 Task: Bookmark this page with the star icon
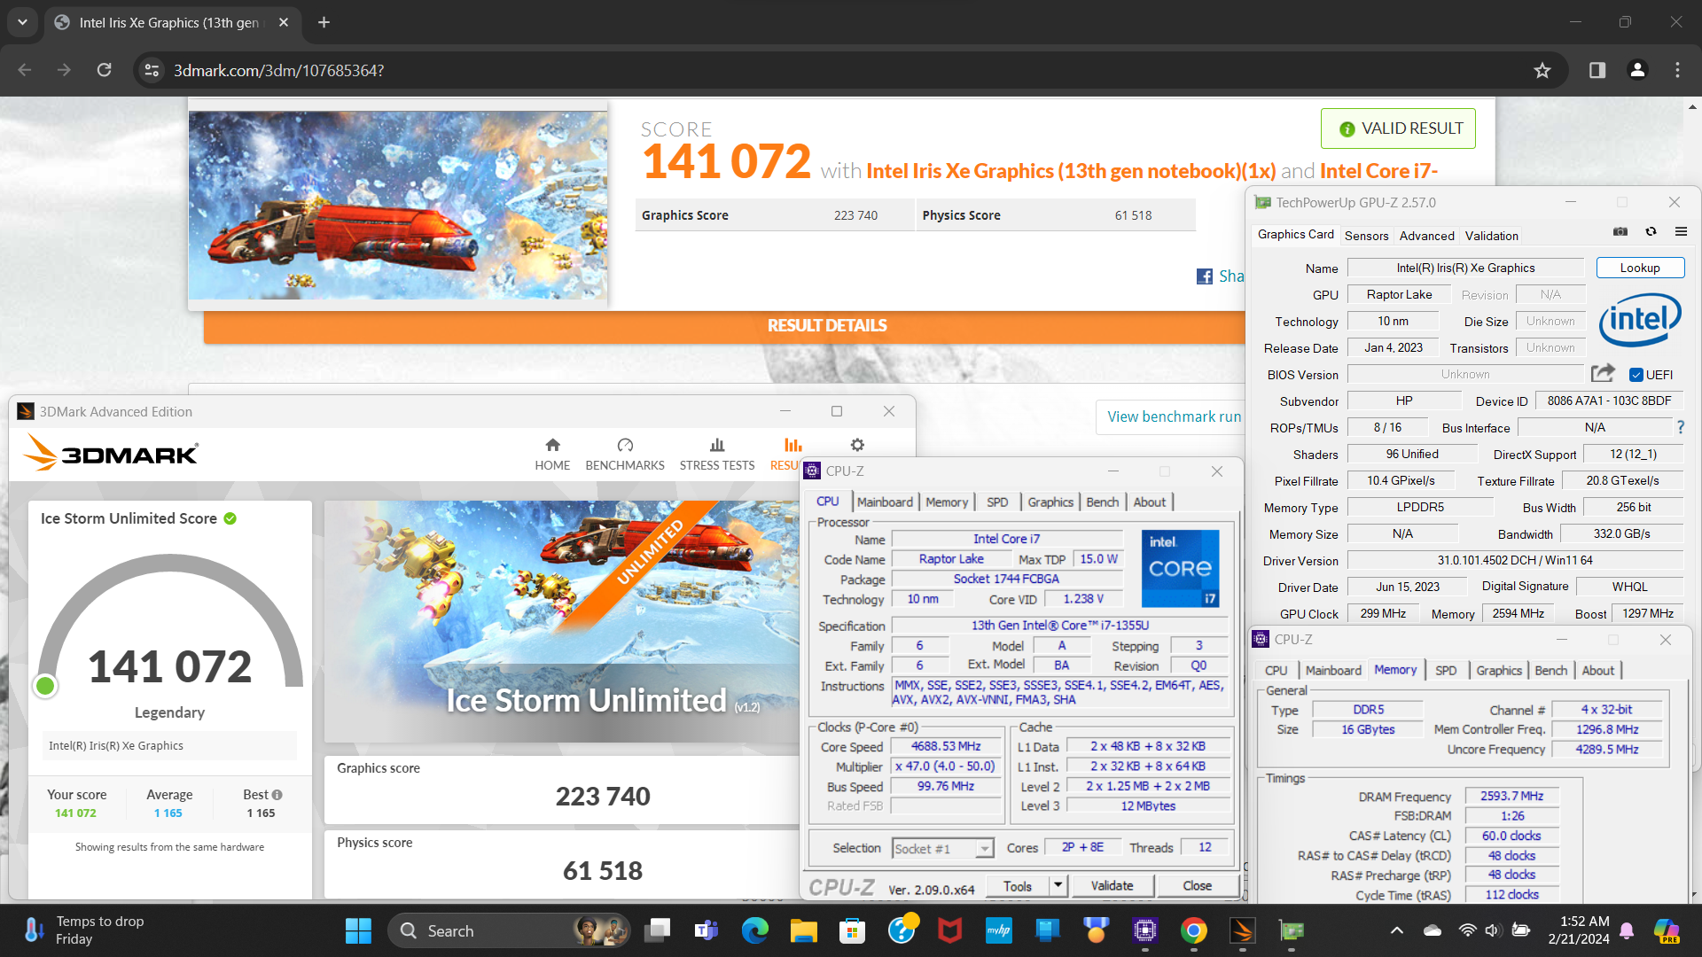1542,70
